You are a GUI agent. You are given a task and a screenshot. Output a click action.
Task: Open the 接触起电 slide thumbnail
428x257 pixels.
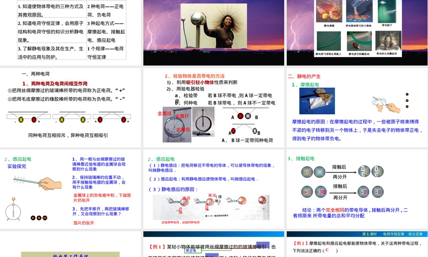(x=357, y=189)
